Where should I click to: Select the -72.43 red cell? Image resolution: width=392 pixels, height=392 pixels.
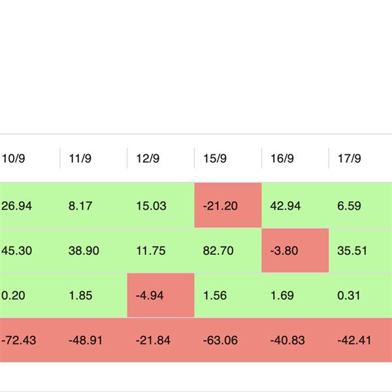point(18,340)
